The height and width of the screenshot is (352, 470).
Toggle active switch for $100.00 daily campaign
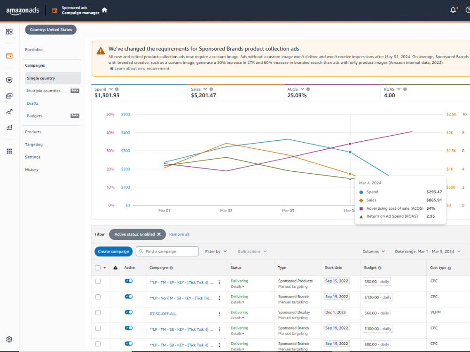click(x=129, y=328)
